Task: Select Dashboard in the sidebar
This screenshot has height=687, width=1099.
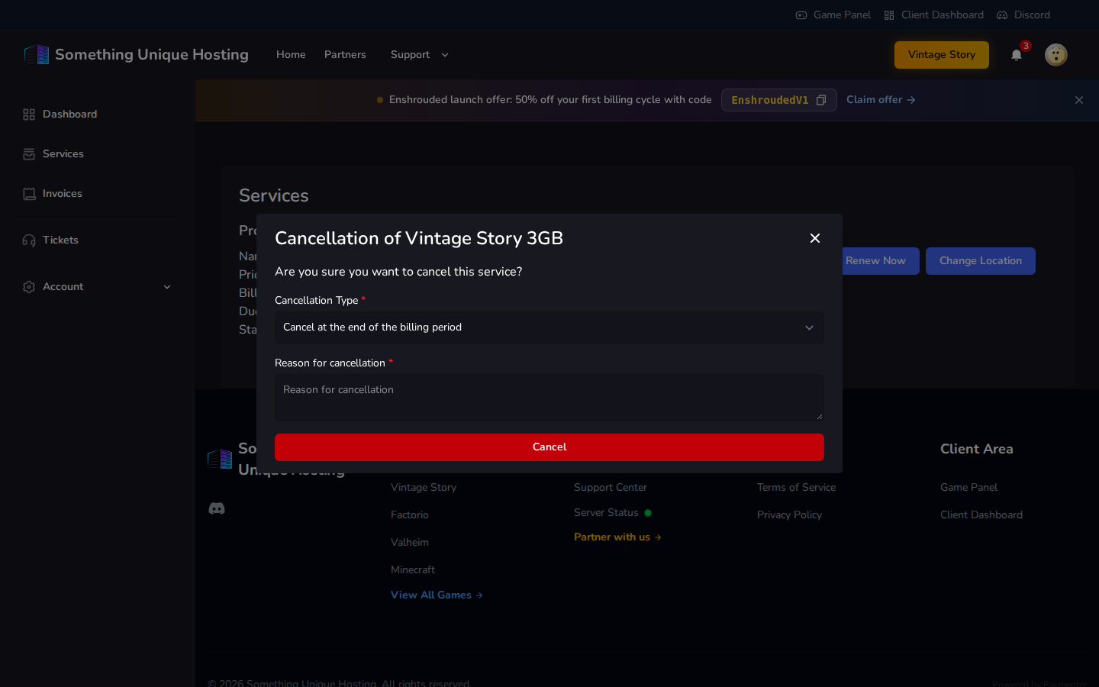Action: pos(98,114)
